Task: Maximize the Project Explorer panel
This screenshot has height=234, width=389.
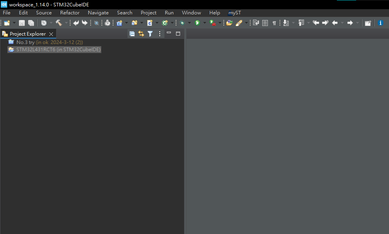Action: 178,34
